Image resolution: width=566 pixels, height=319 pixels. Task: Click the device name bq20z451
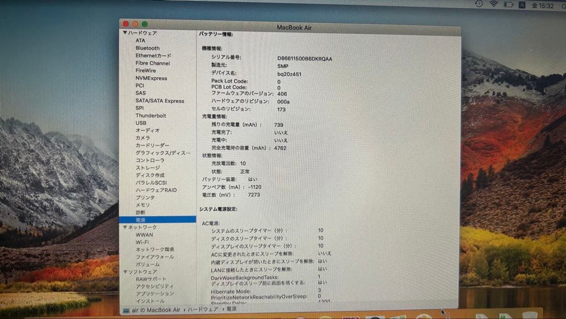point(289,74)
